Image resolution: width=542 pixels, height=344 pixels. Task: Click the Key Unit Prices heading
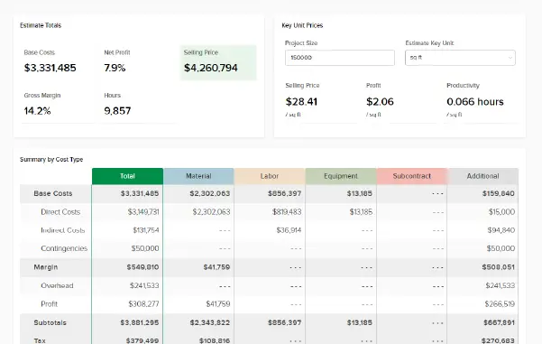[302, 25]
